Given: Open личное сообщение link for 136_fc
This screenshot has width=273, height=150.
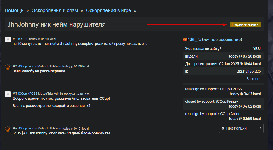Looking at the screenshot, I should click(x=222, y=40).
